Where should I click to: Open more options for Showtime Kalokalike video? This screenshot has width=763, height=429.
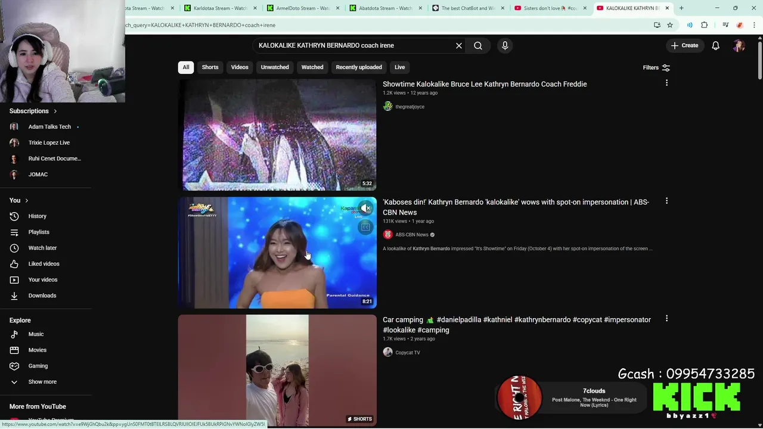666,83
